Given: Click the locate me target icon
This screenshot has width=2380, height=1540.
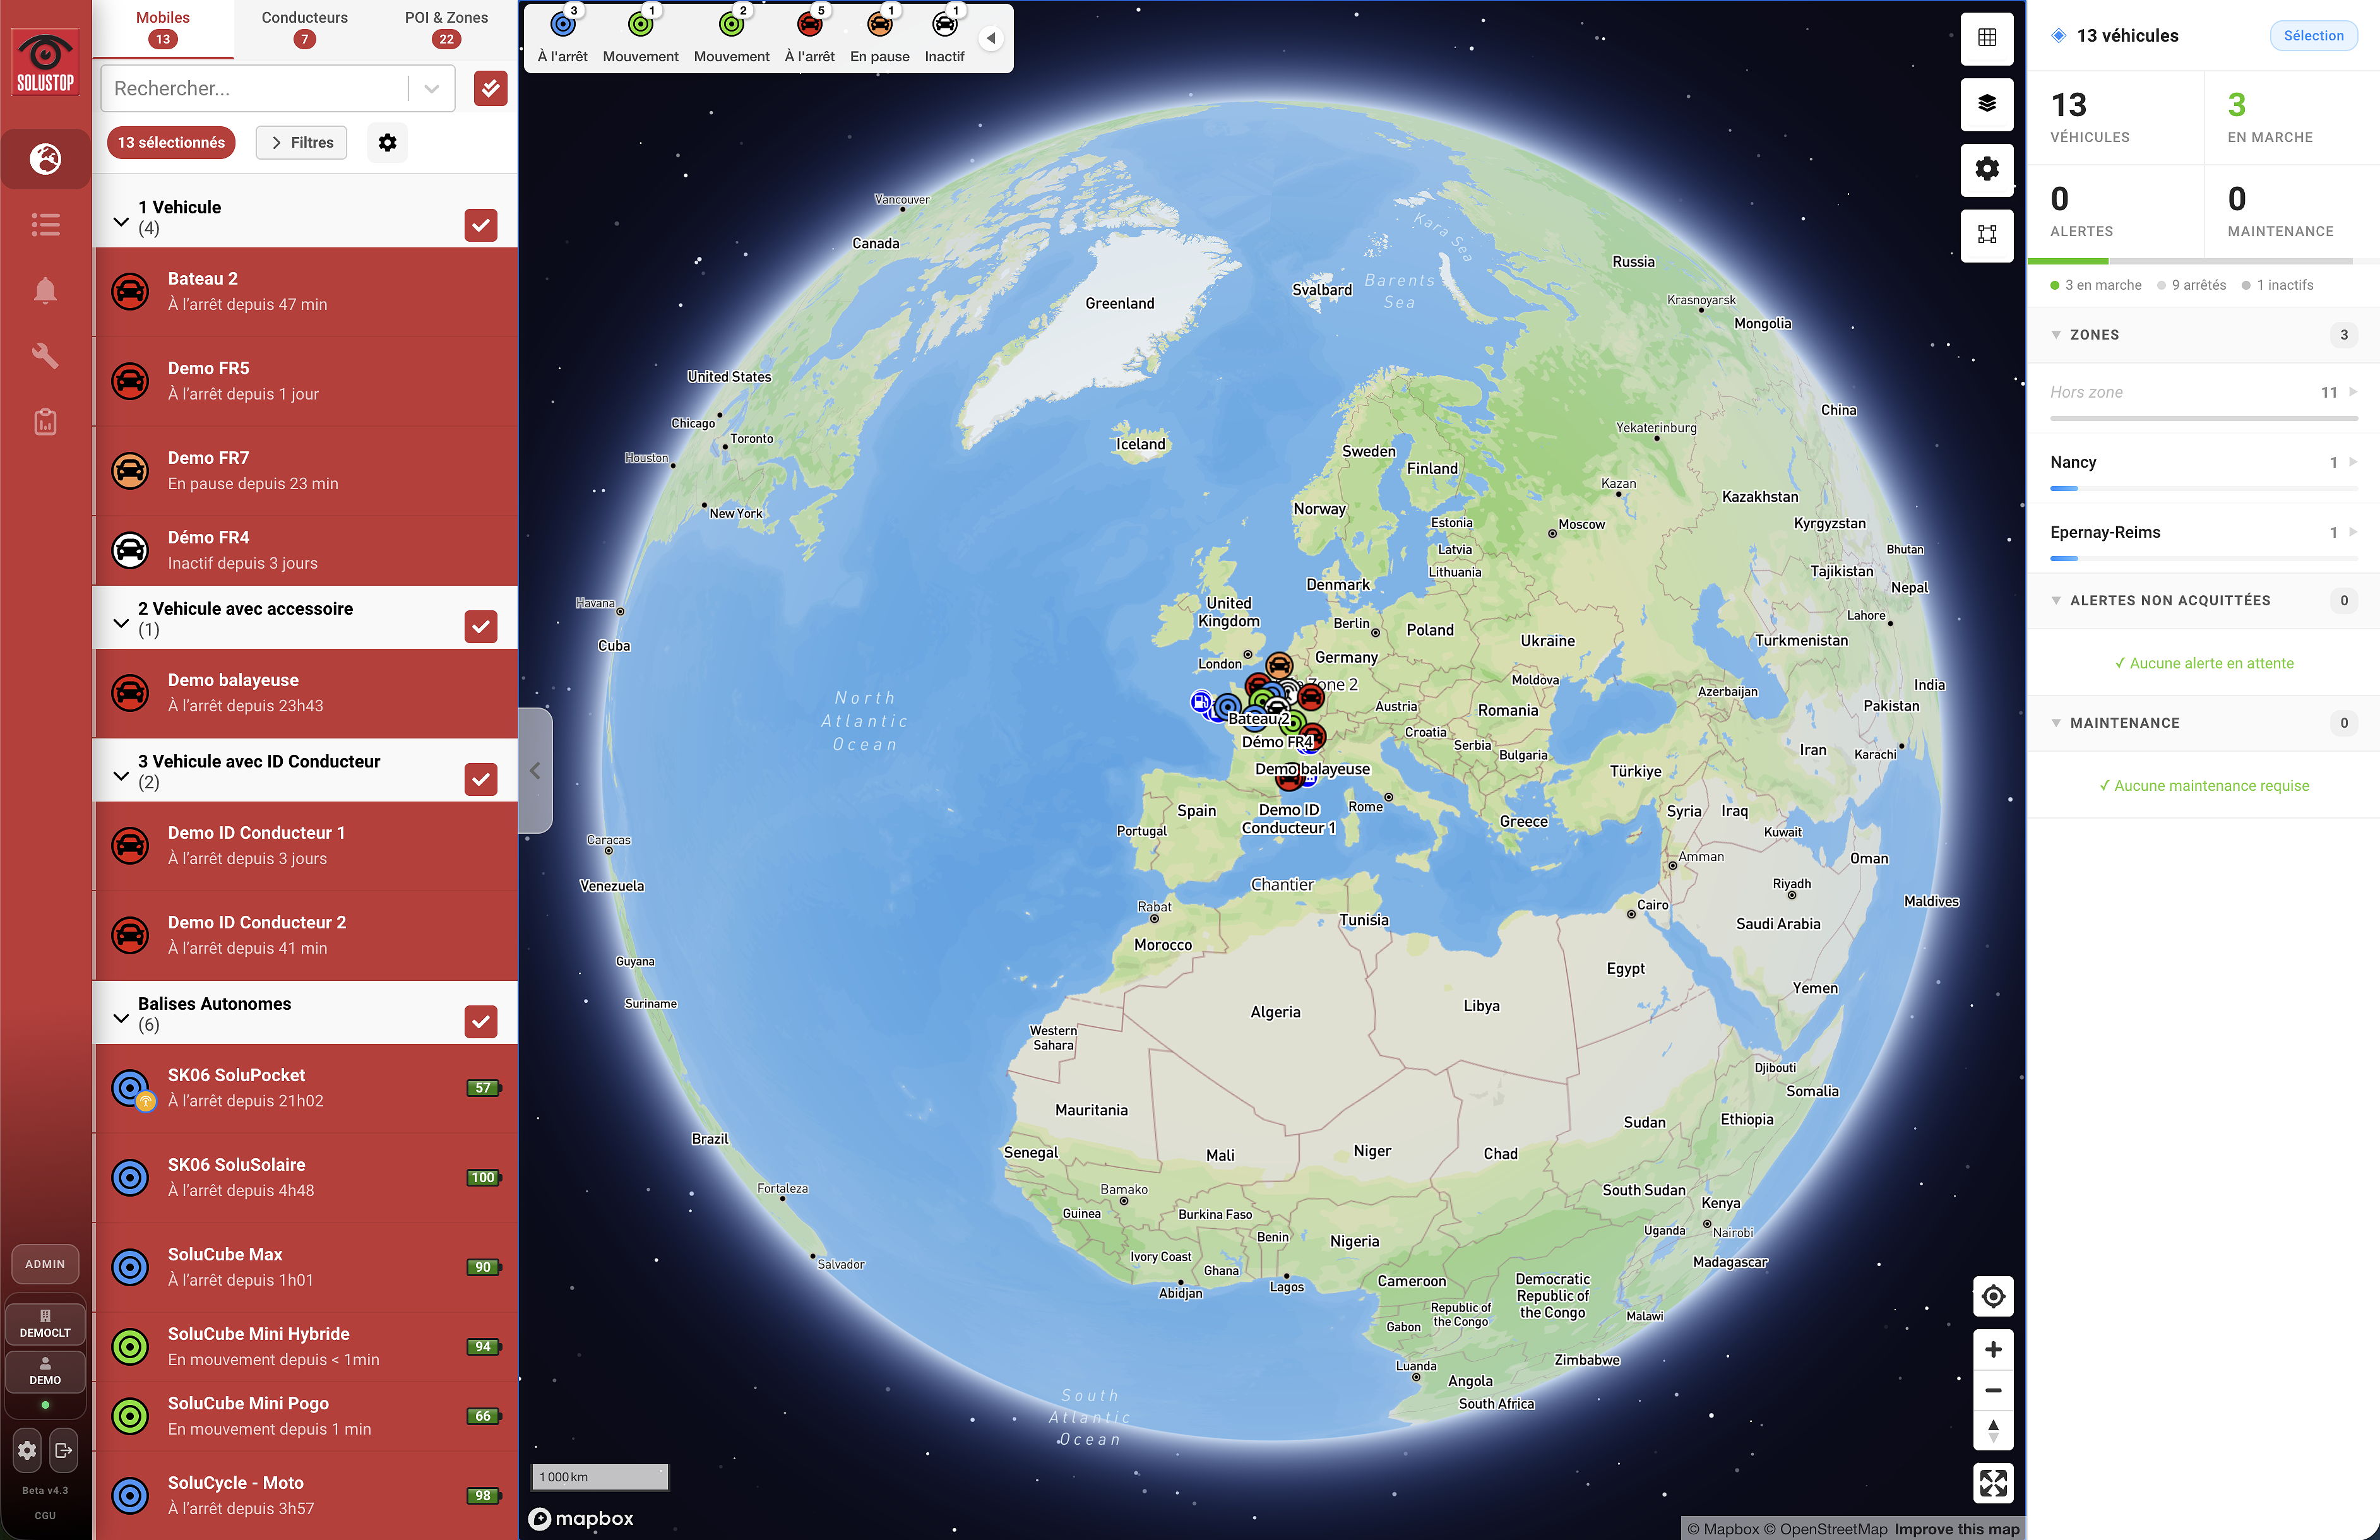Looking at the screenshot, I should coord(1993,1297).
